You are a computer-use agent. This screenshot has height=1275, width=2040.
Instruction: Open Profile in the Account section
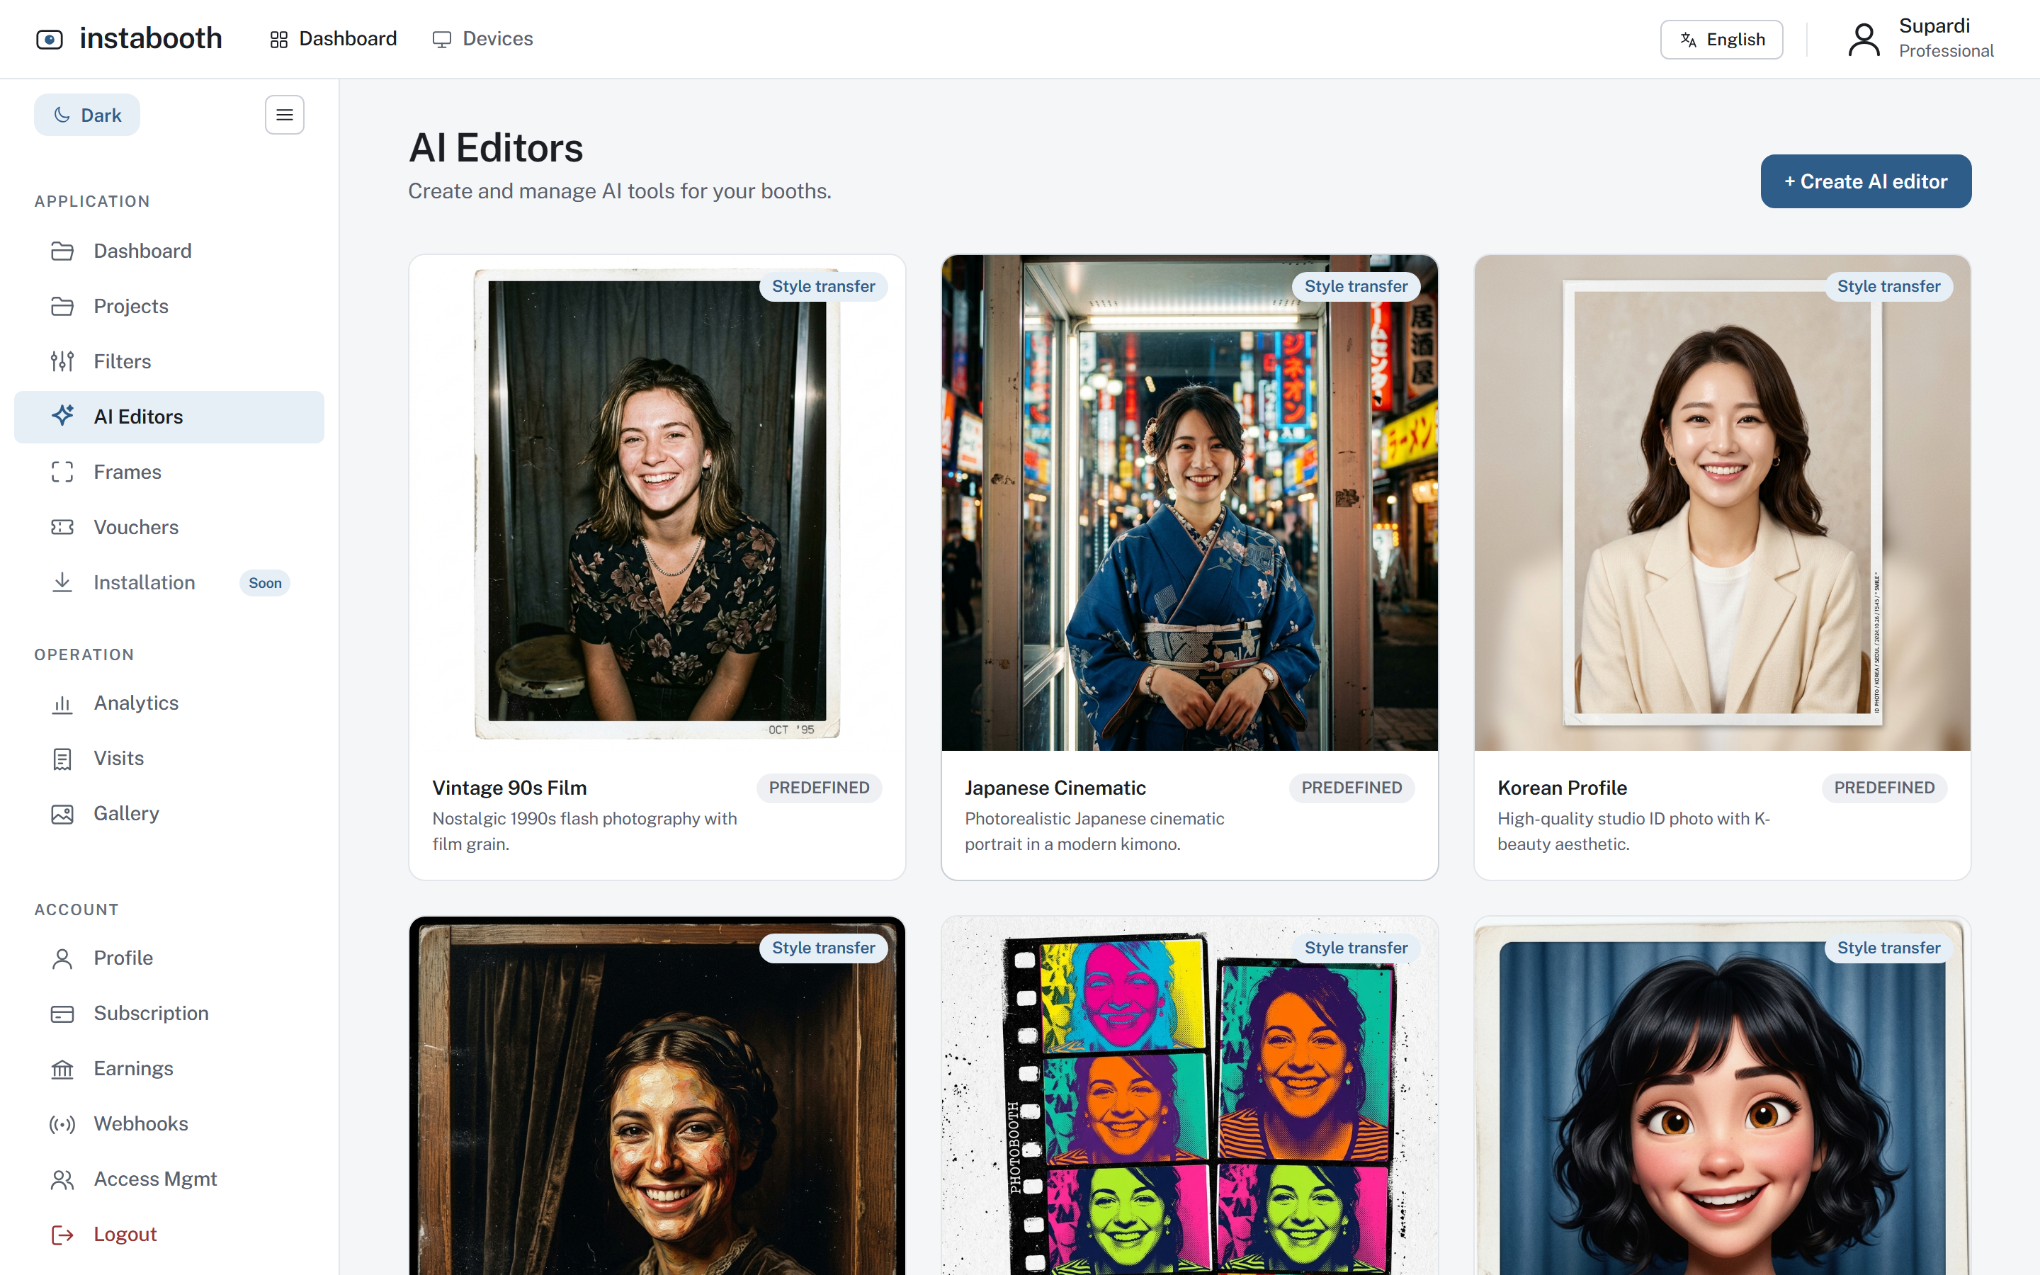(169, 959)
